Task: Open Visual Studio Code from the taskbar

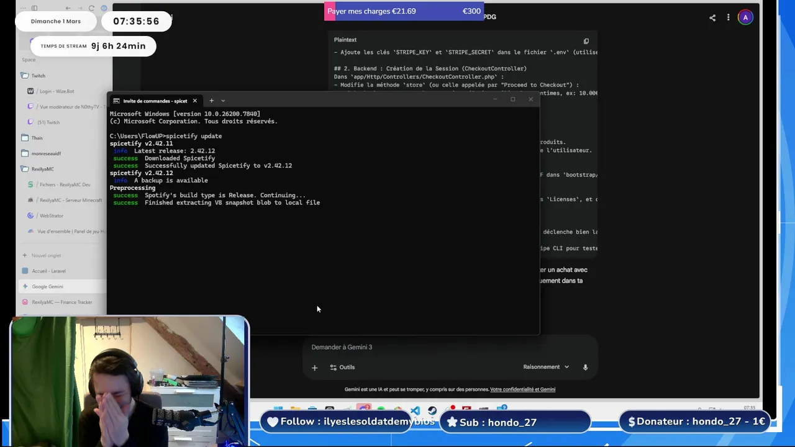Action: [415, 410]
